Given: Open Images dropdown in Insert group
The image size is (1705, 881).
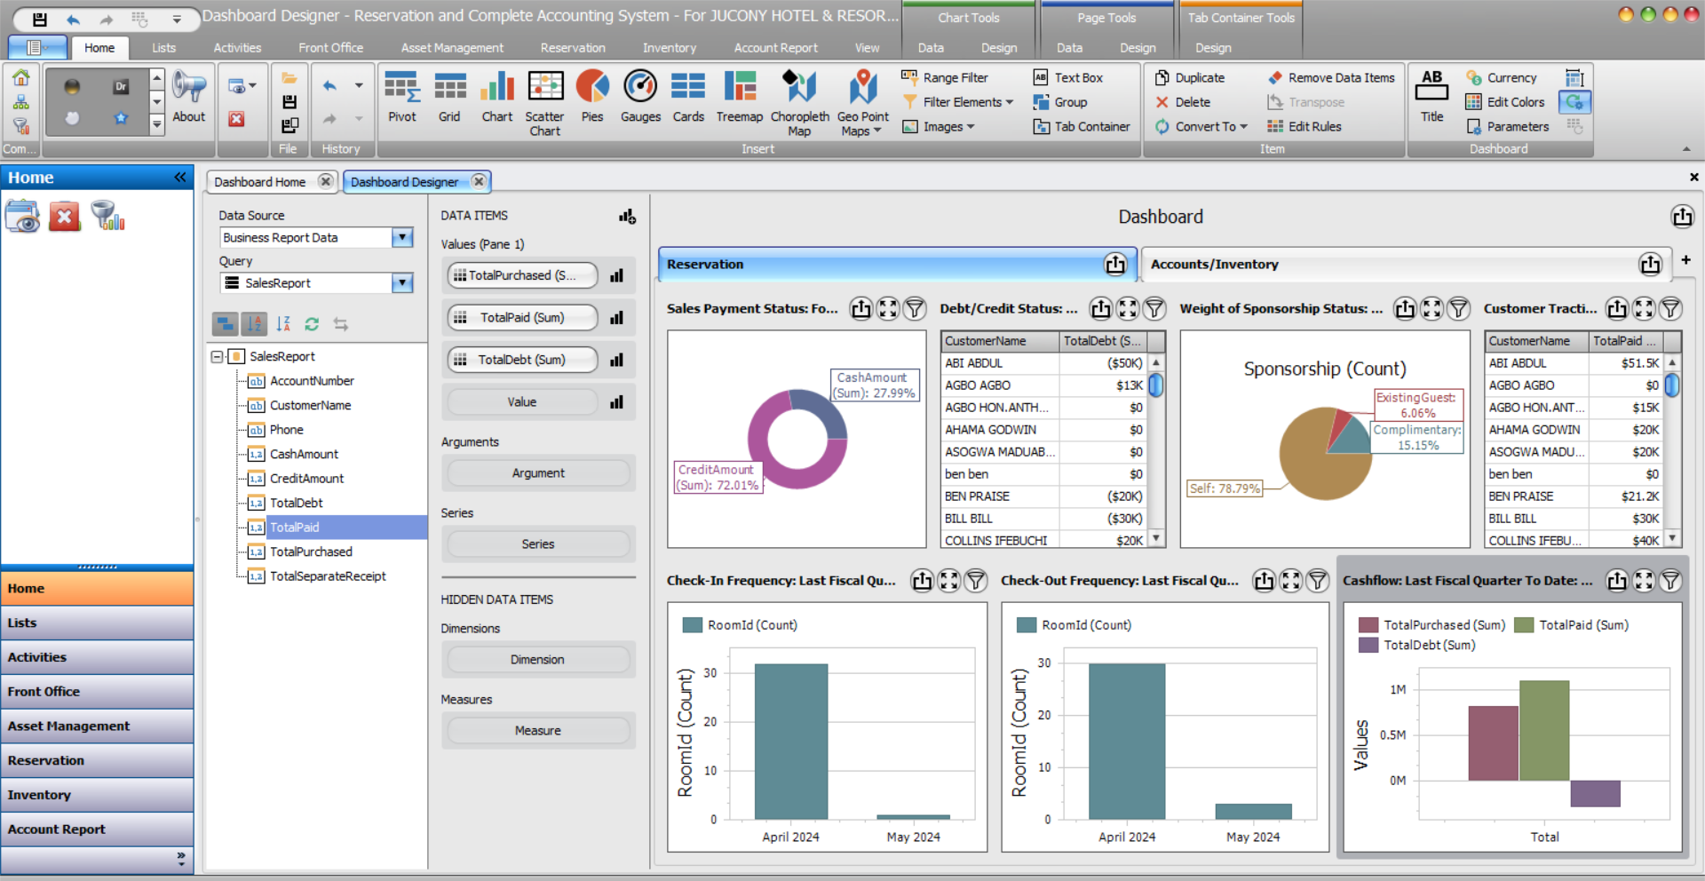Looking at the screenshot, I should pyautogui.click(x=939, y=127).
